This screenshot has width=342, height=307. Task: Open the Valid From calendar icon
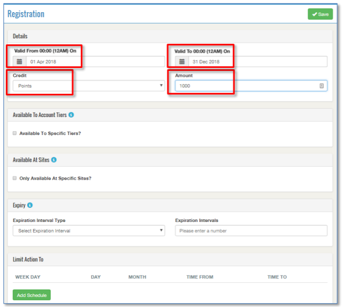(19, 62)
